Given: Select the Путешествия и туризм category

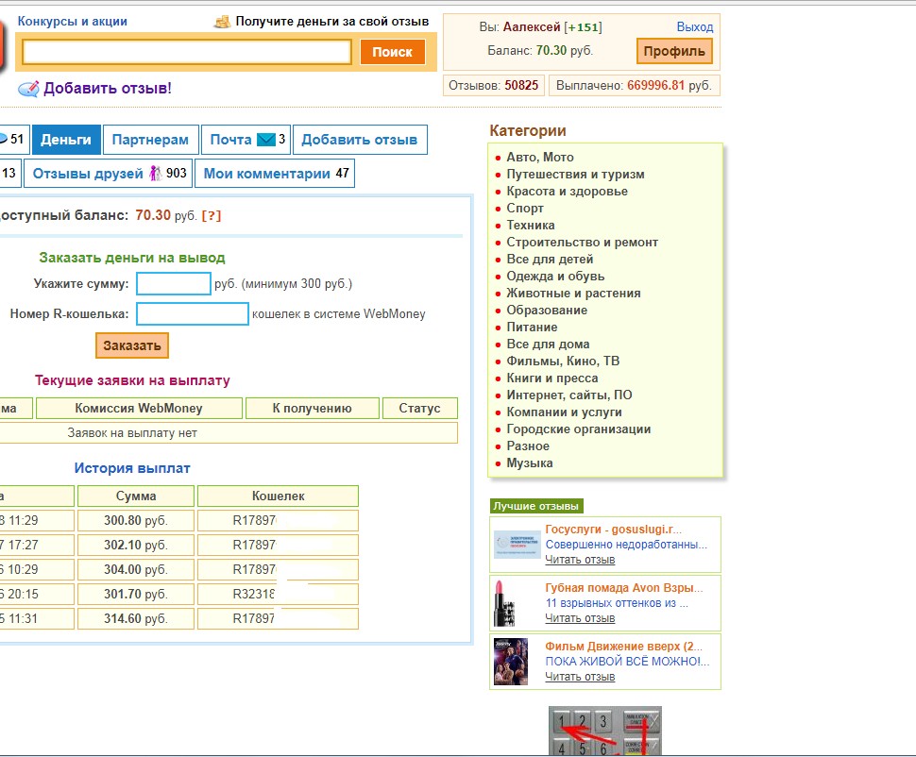Looking at the screenshot, I should click(x=575, y=175).
